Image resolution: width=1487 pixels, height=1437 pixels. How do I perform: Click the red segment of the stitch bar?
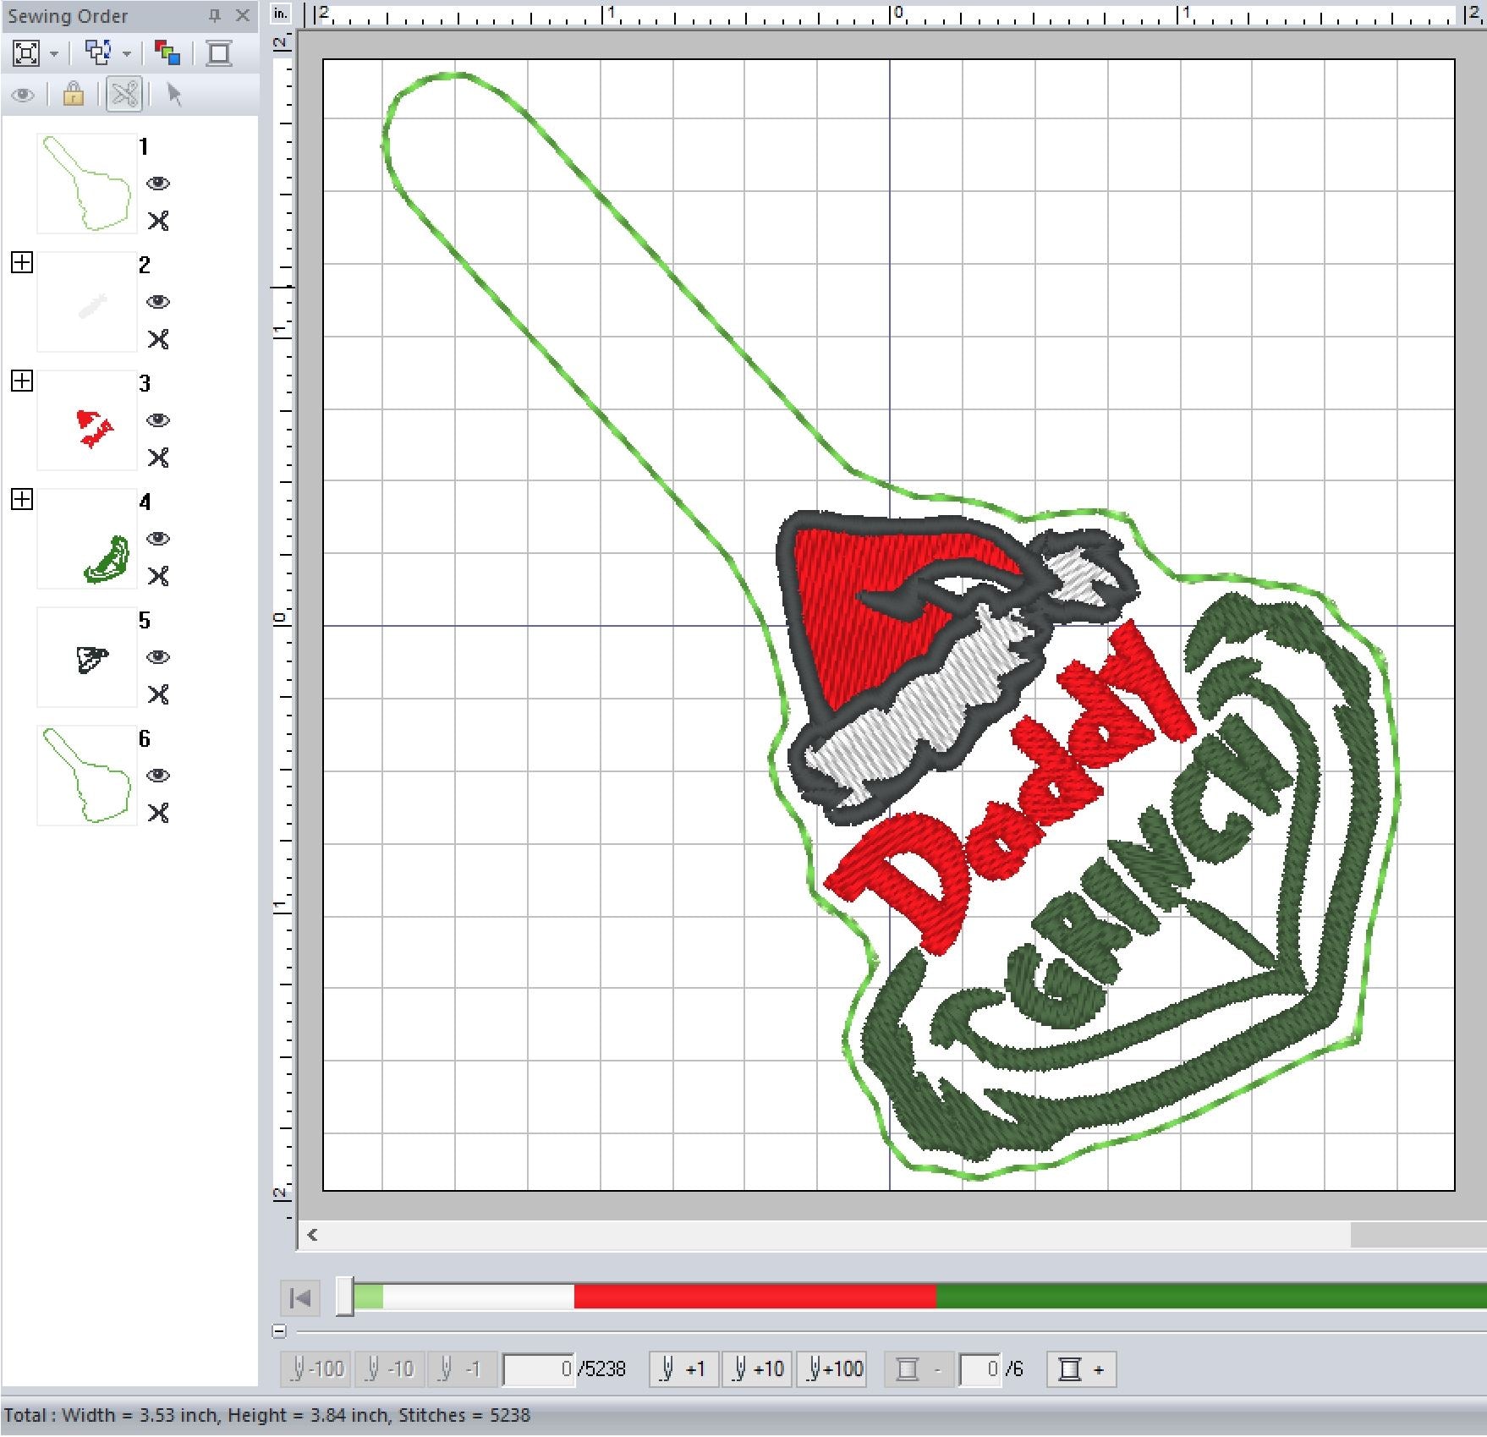point(754,1297)
